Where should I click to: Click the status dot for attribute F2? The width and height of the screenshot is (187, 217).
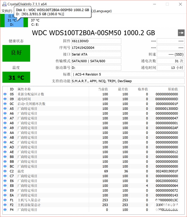[x=5, y=205]
